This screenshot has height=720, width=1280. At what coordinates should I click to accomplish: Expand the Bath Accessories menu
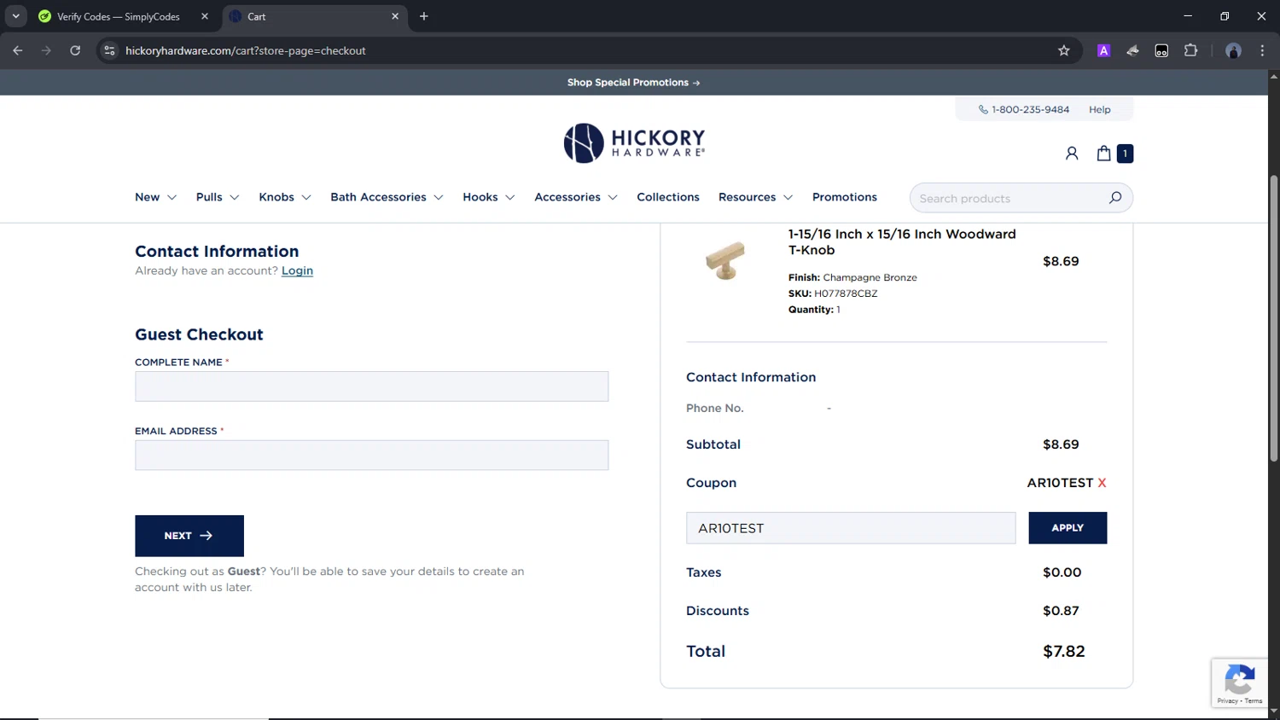[387, 197]
